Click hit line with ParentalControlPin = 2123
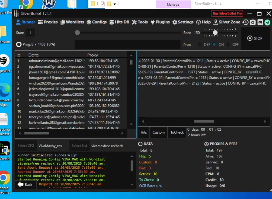The height and width of the screenshot is (199, 272). pos(202,83)
